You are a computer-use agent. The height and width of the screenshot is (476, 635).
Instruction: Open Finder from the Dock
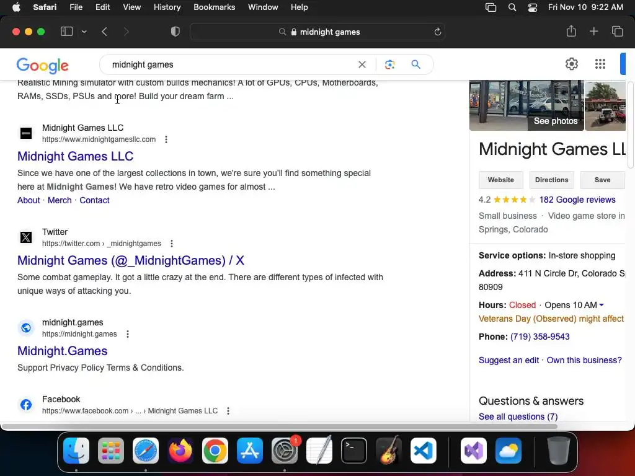(x=76, y=451)
